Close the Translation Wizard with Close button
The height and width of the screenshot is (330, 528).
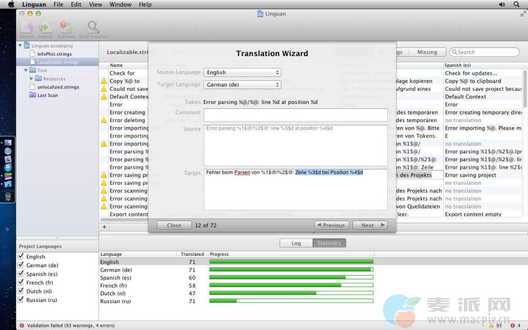174,225
